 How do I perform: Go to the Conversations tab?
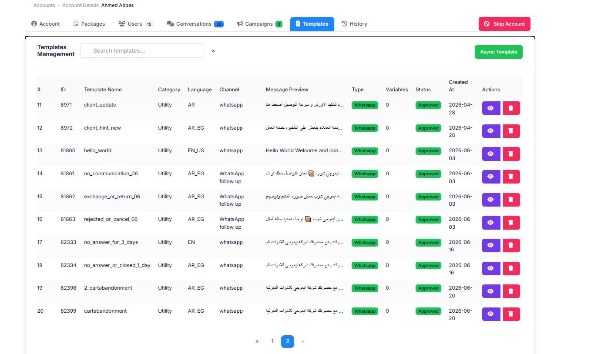(195, 24)
